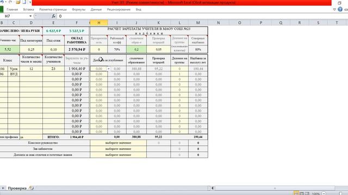The image size is (348, 195).
Task: Switch to the Вставка ribbon tab
Action: [x=28, y=10]
